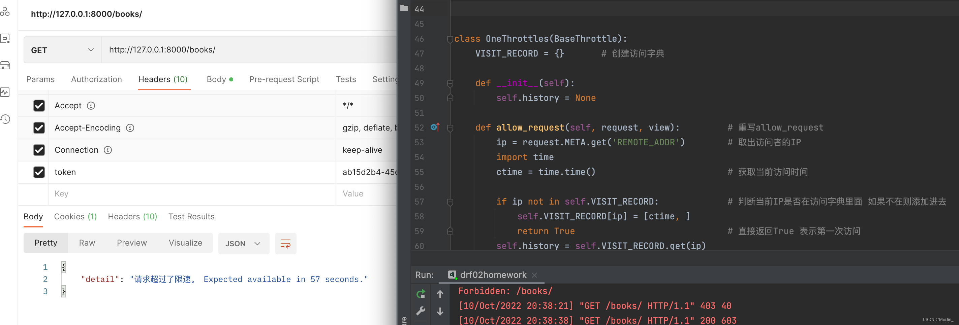Click the up arrow in Run panel

tap(440, 294)
